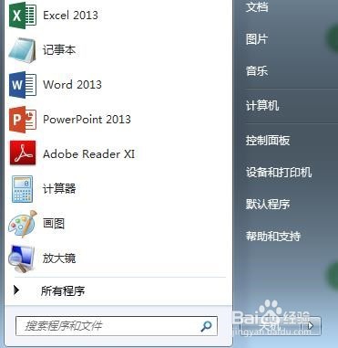Open 文档 in right pane

click(x=257, y=7)
